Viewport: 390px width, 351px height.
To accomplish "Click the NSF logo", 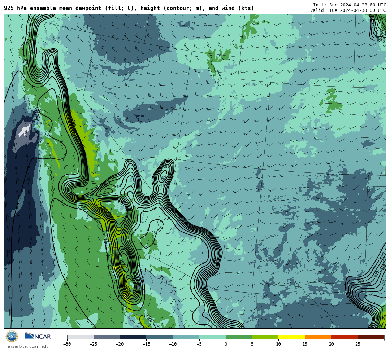I will point(12,336).
